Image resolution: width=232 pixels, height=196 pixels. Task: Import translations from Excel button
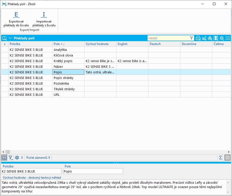44,19
